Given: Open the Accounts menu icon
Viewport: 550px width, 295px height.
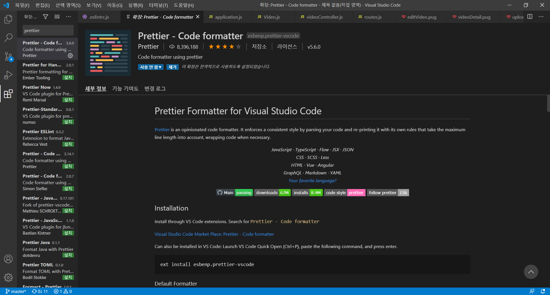Looking at the screenshot, I should pyautogui.click(x=8, y=259).
